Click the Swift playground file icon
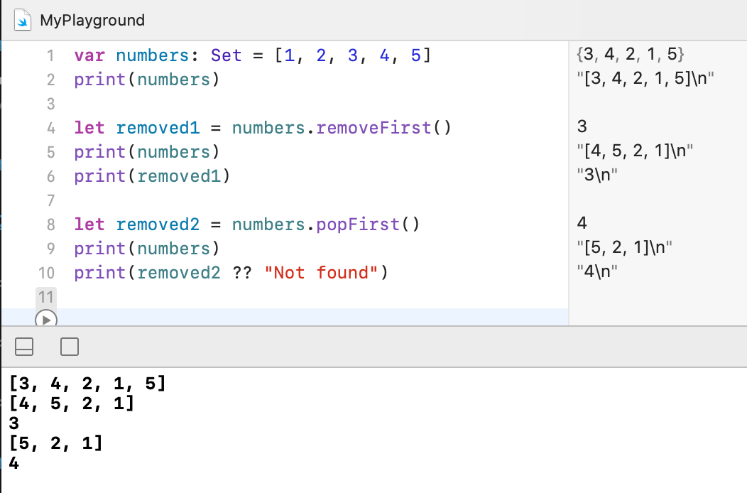 23,20
